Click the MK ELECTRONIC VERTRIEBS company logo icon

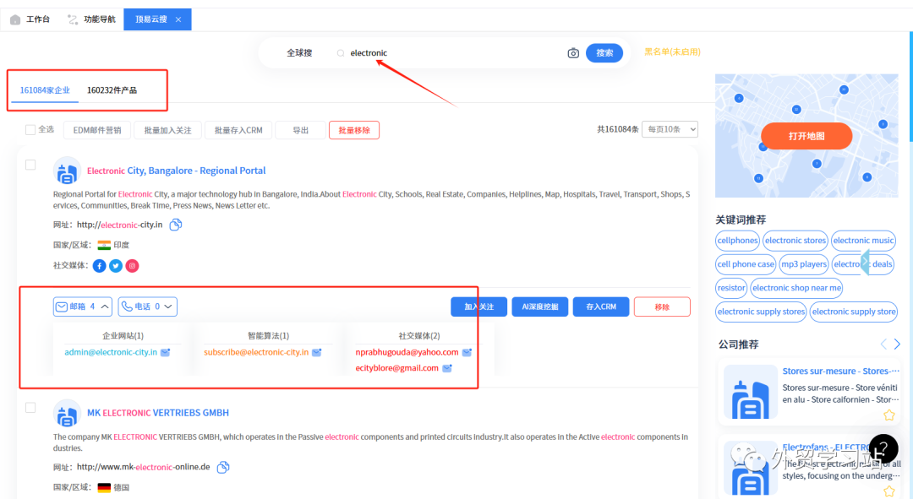[67, 413]
